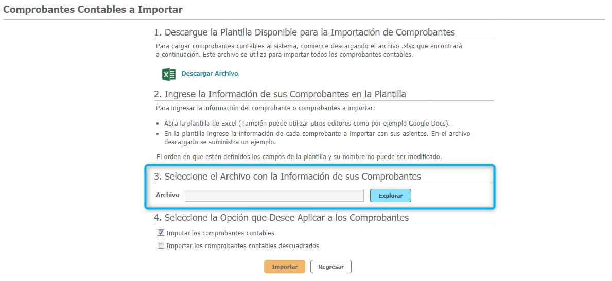The height and width of the screenshot is (281, 612).
Task: Click the bold Archivo field label
Action: (167, 195)
